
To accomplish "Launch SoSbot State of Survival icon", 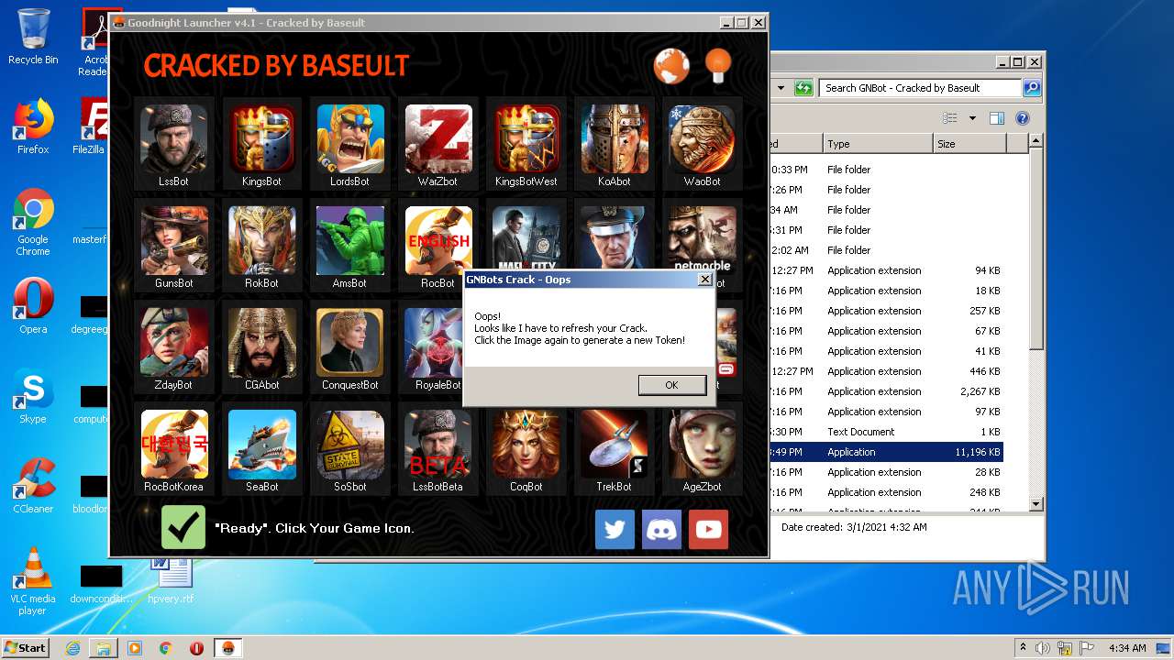I will tap(349, 444).
